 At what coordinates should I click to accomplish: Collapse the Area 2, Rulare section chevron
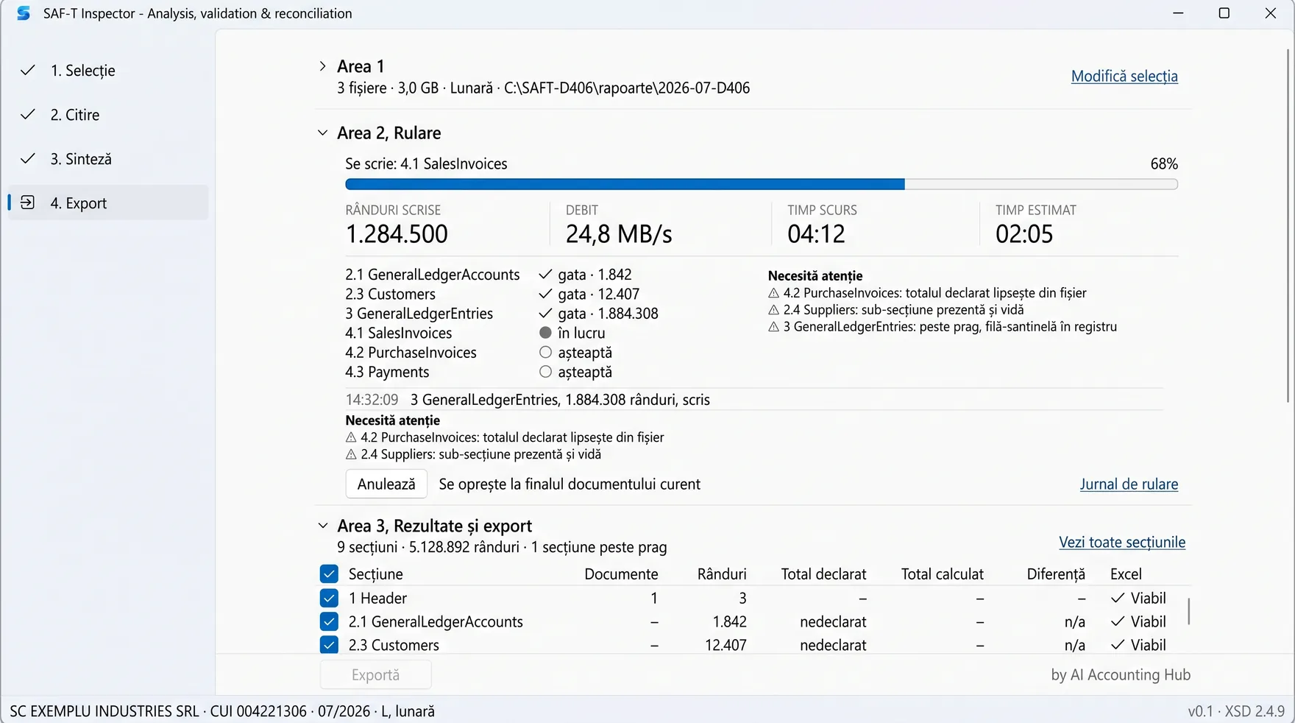322,133
